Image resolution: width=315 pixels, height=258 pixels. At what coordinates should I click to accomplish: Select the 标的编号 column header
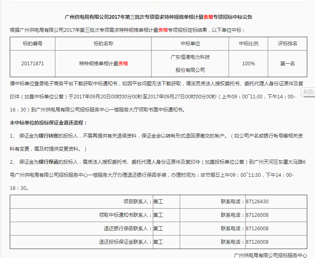pos(32,44)
